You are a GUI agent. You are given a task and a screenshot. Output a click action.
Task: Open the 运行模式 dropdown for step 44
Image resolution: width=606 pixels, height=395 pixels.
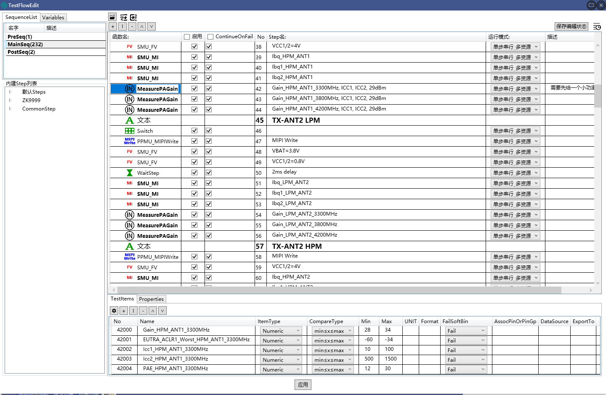pos(516,110)
